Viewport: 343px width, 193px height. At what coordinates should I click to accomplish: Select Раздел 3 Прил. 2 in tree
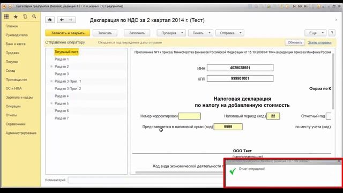(68, 88)
